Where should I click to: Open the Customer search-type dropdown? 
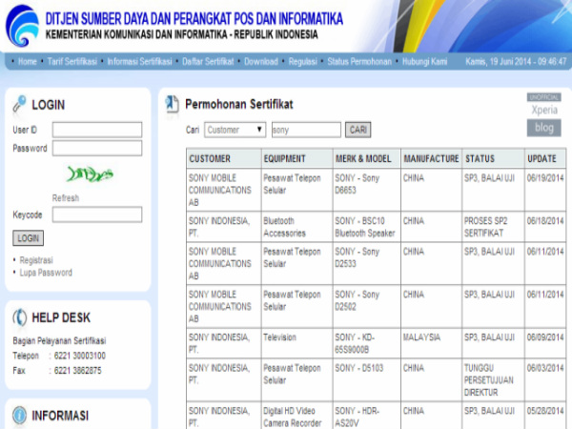(x=235, y=130)
